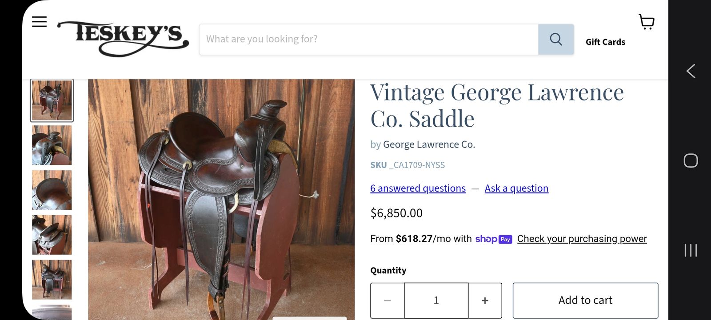This screenshot has height=320, width=711.
Task: Open Gift Cards page
Action: pyautogui.click(x=605, y=42)
